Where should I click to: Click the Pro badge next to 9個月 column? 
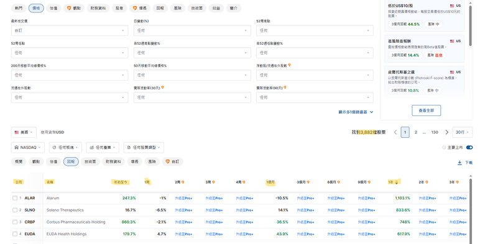(369, 183)
